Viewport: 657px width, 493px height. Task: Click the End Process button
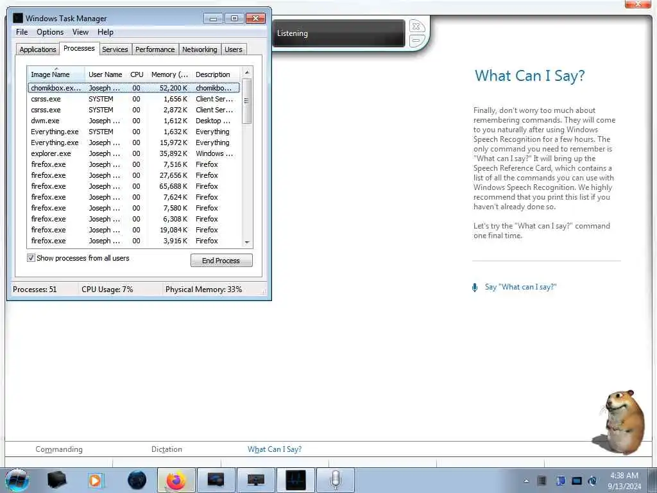click(221, 261)
